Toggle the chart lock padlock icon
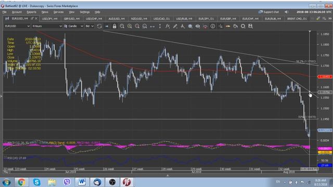 tap(114, 26)
